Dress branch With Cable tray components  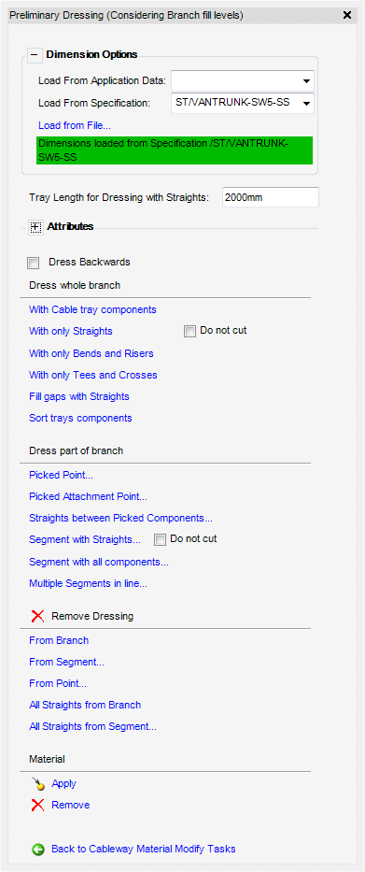pyautogui.click(x=92, y=309)
